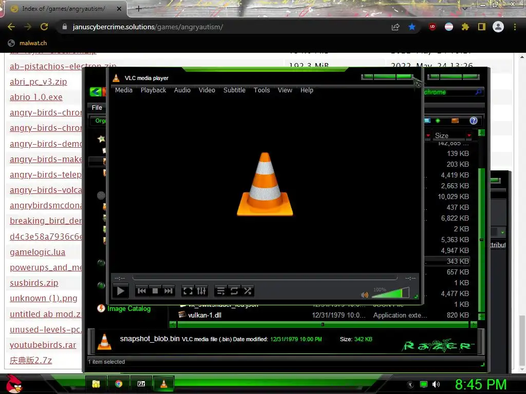Open VLC View menu
The image size is (526, 394).
[285, 90]
